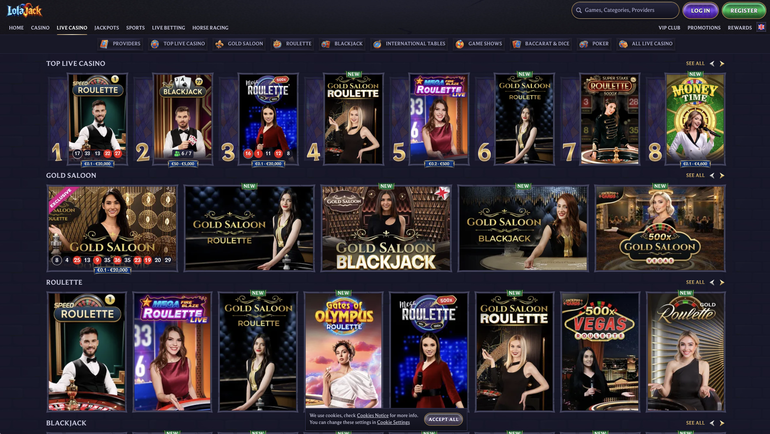The image size is (770, 434).
Task: Open the Rewards page
Action: pyautogui.click(x=740, y=28)
